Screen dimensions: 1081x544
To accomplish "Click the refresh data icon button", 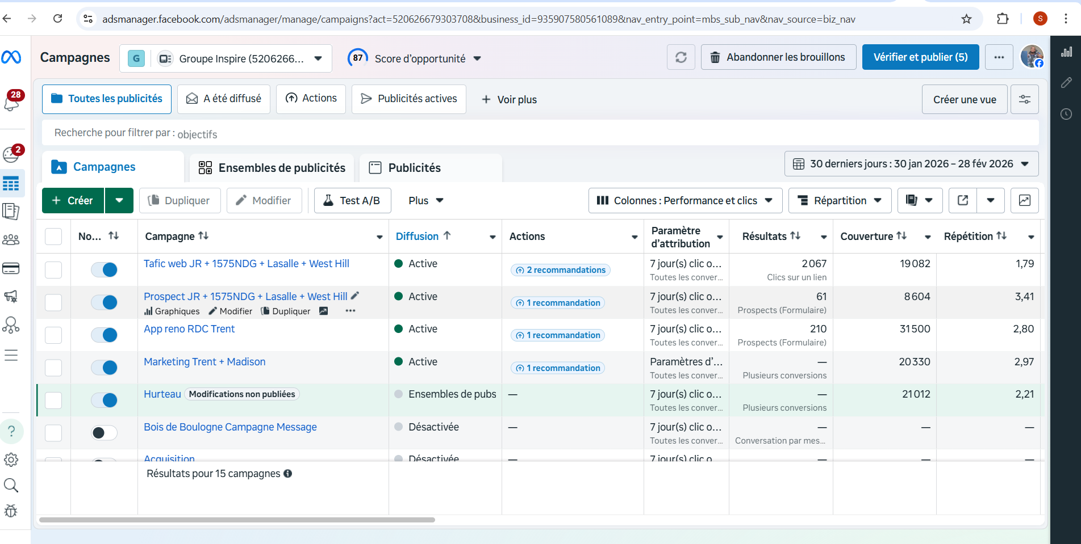I will [681, 57].
